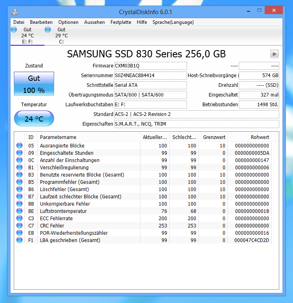
Task: Open the Datei menu
Action: click(19, 22)
